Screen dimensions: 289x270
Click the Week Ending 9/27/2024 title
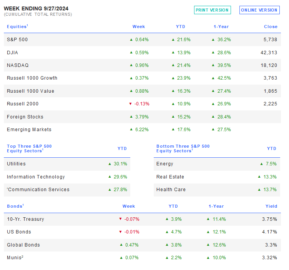36,8
